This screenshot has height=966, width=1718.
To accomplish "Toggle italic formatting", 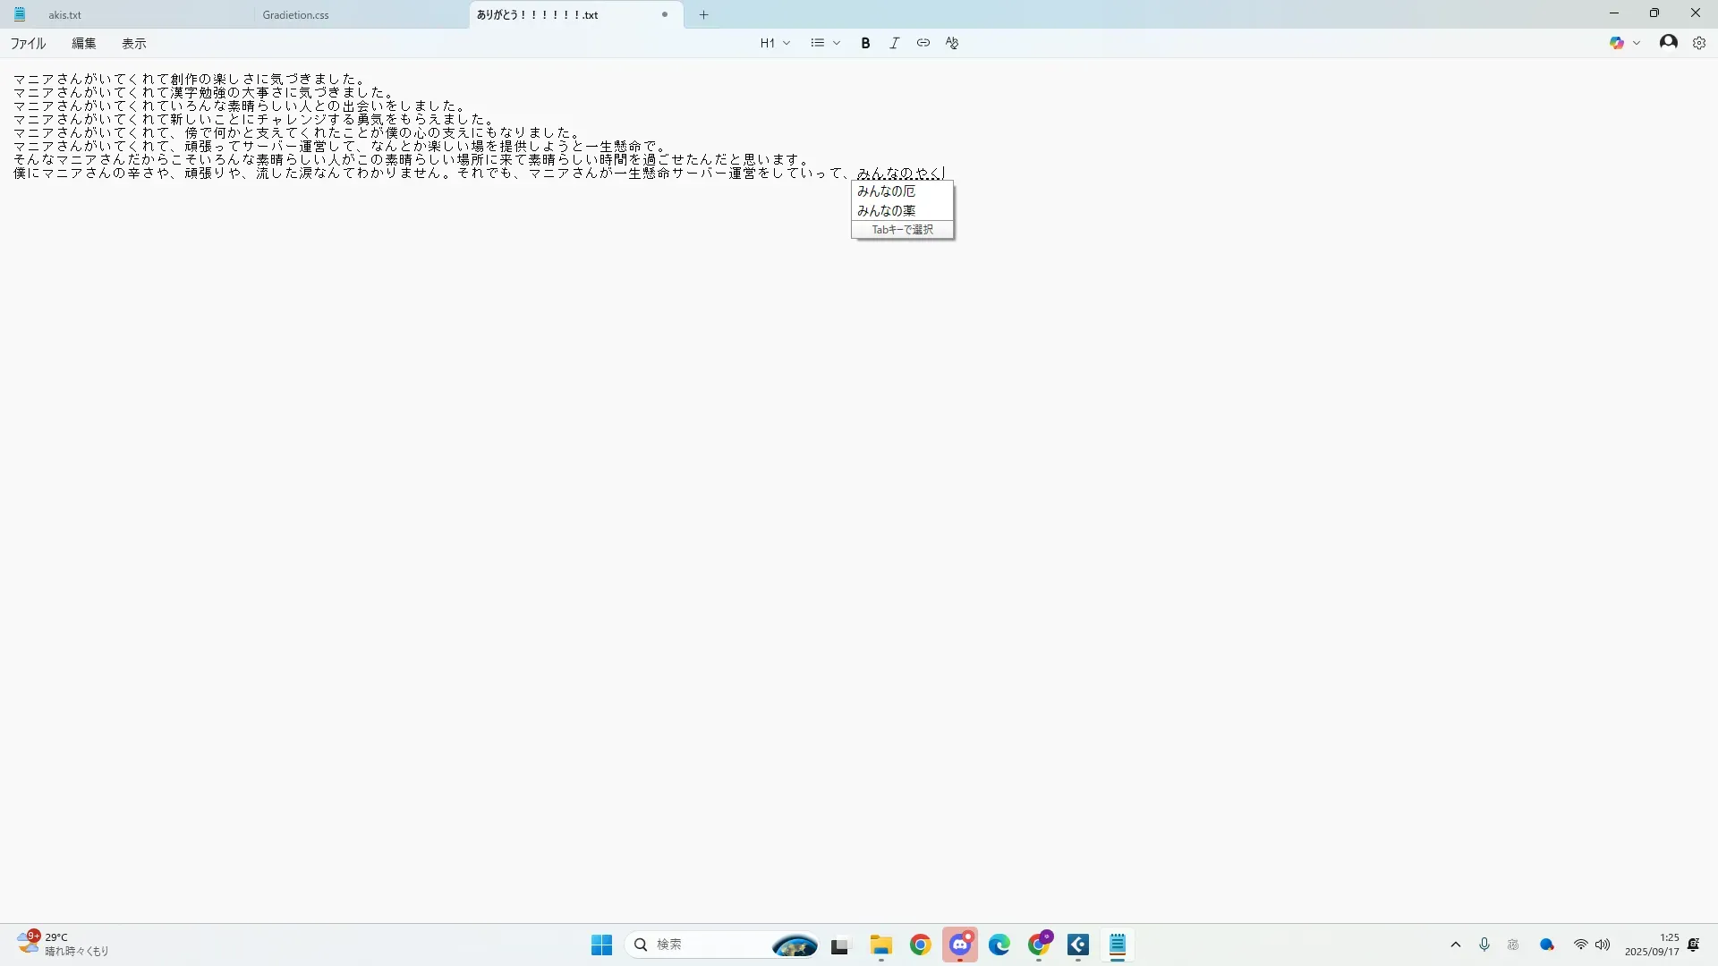I will coord(894,43).
